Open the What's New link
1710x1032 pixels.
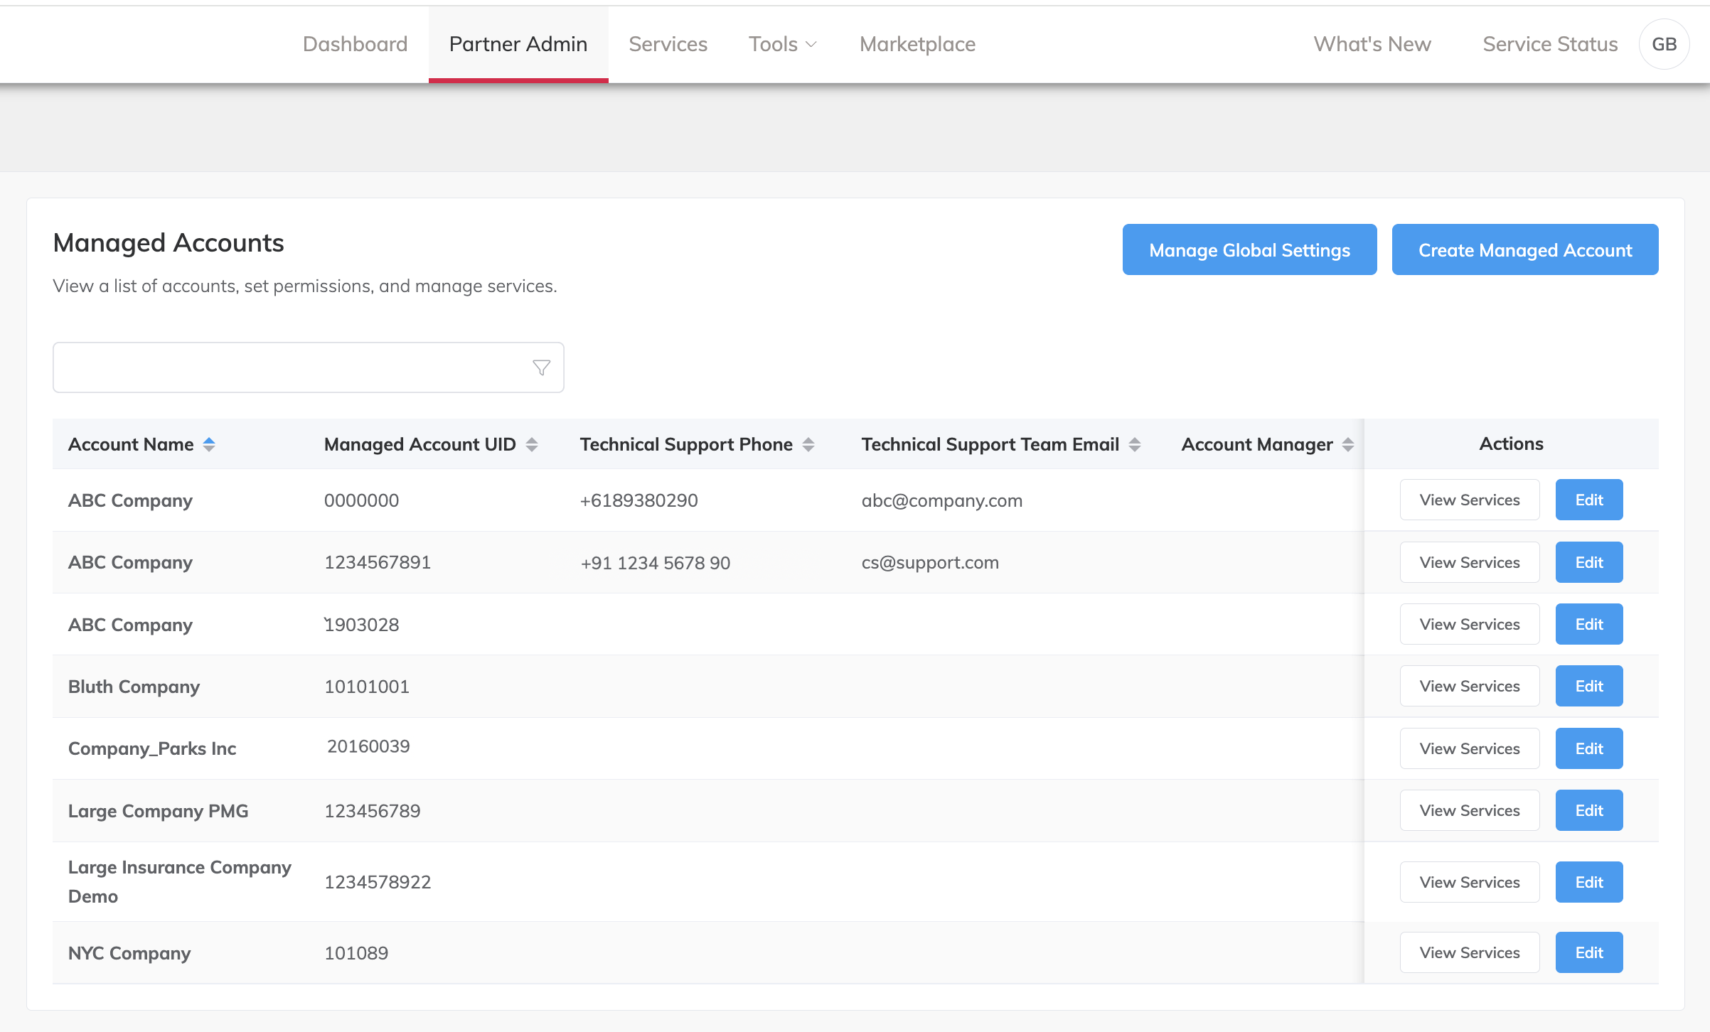coord(1372,44)
